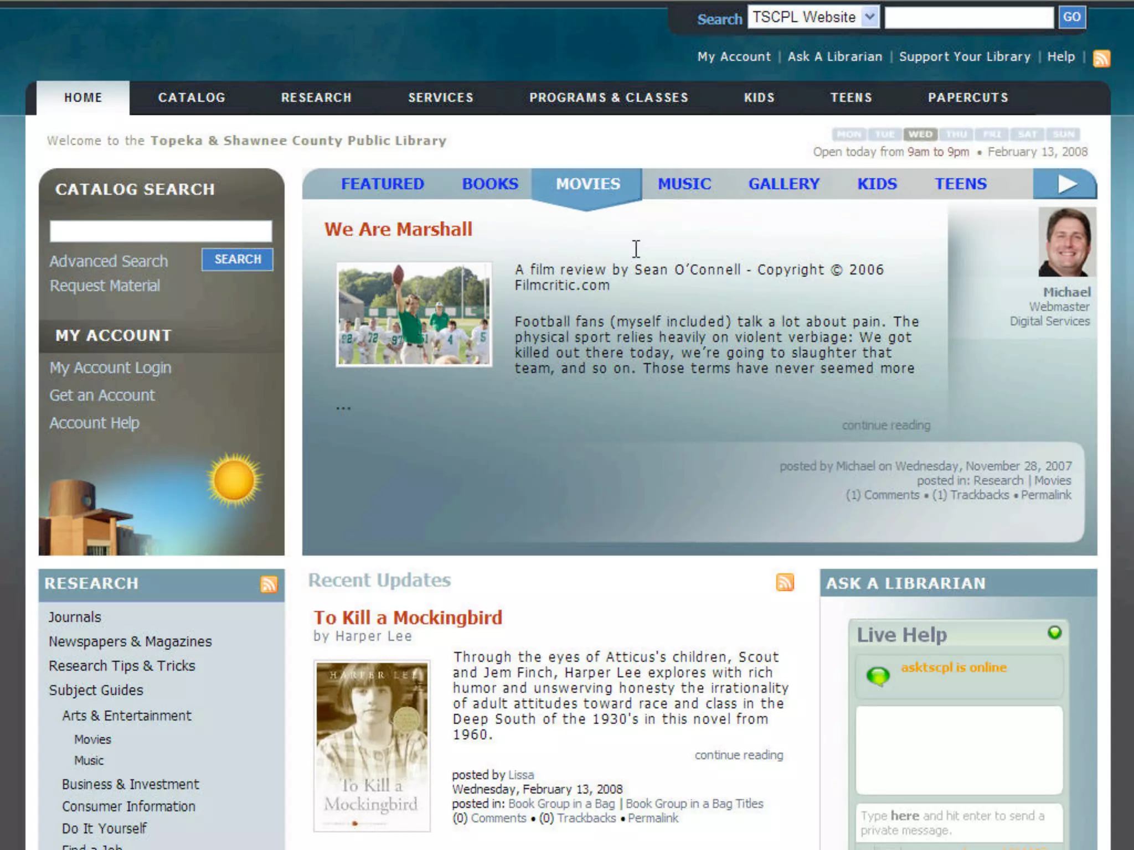Viewport: 1134px width, 850px height.
Task: Open the We Are Marshall movie image
Action: [414, 314]
